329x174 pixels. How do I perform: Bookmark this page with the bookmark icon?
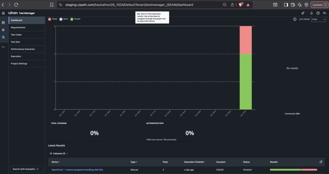(x=51, y=4)
